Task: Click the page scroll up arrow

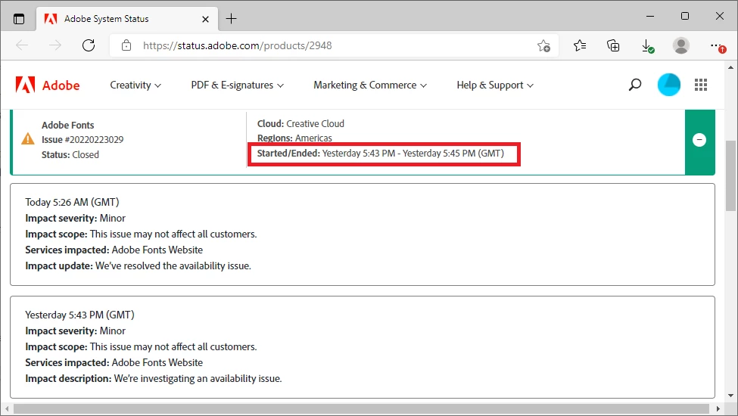Action: click(x=730, y=67)
